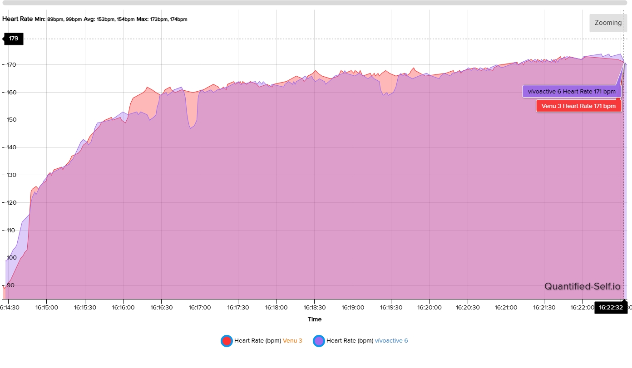Click the 150 y-axis label

click(11, 120)
